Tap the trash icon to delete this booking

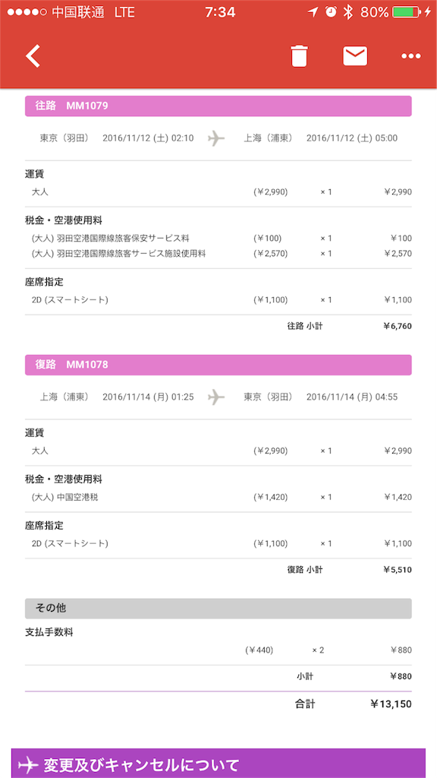(299, 55)
